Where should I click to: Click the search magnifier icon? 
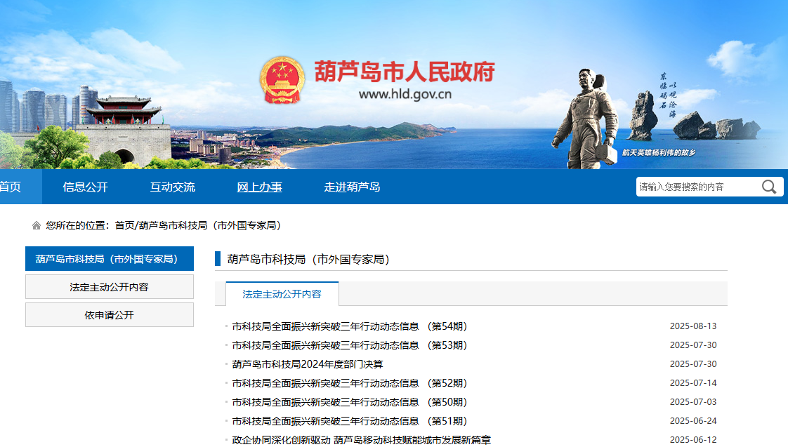pyautogui.click(x=769, y=187)
